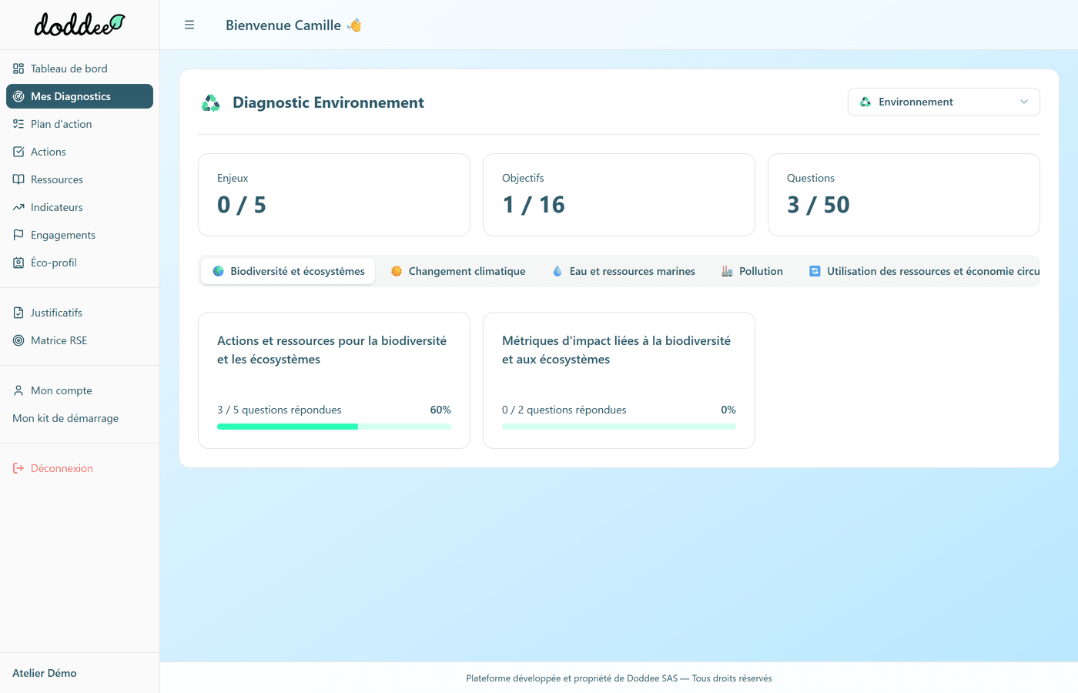This screenshot has height=693, width=1078.
Task: Click Atelier Démo workspace name
Action: click(45, 673)
